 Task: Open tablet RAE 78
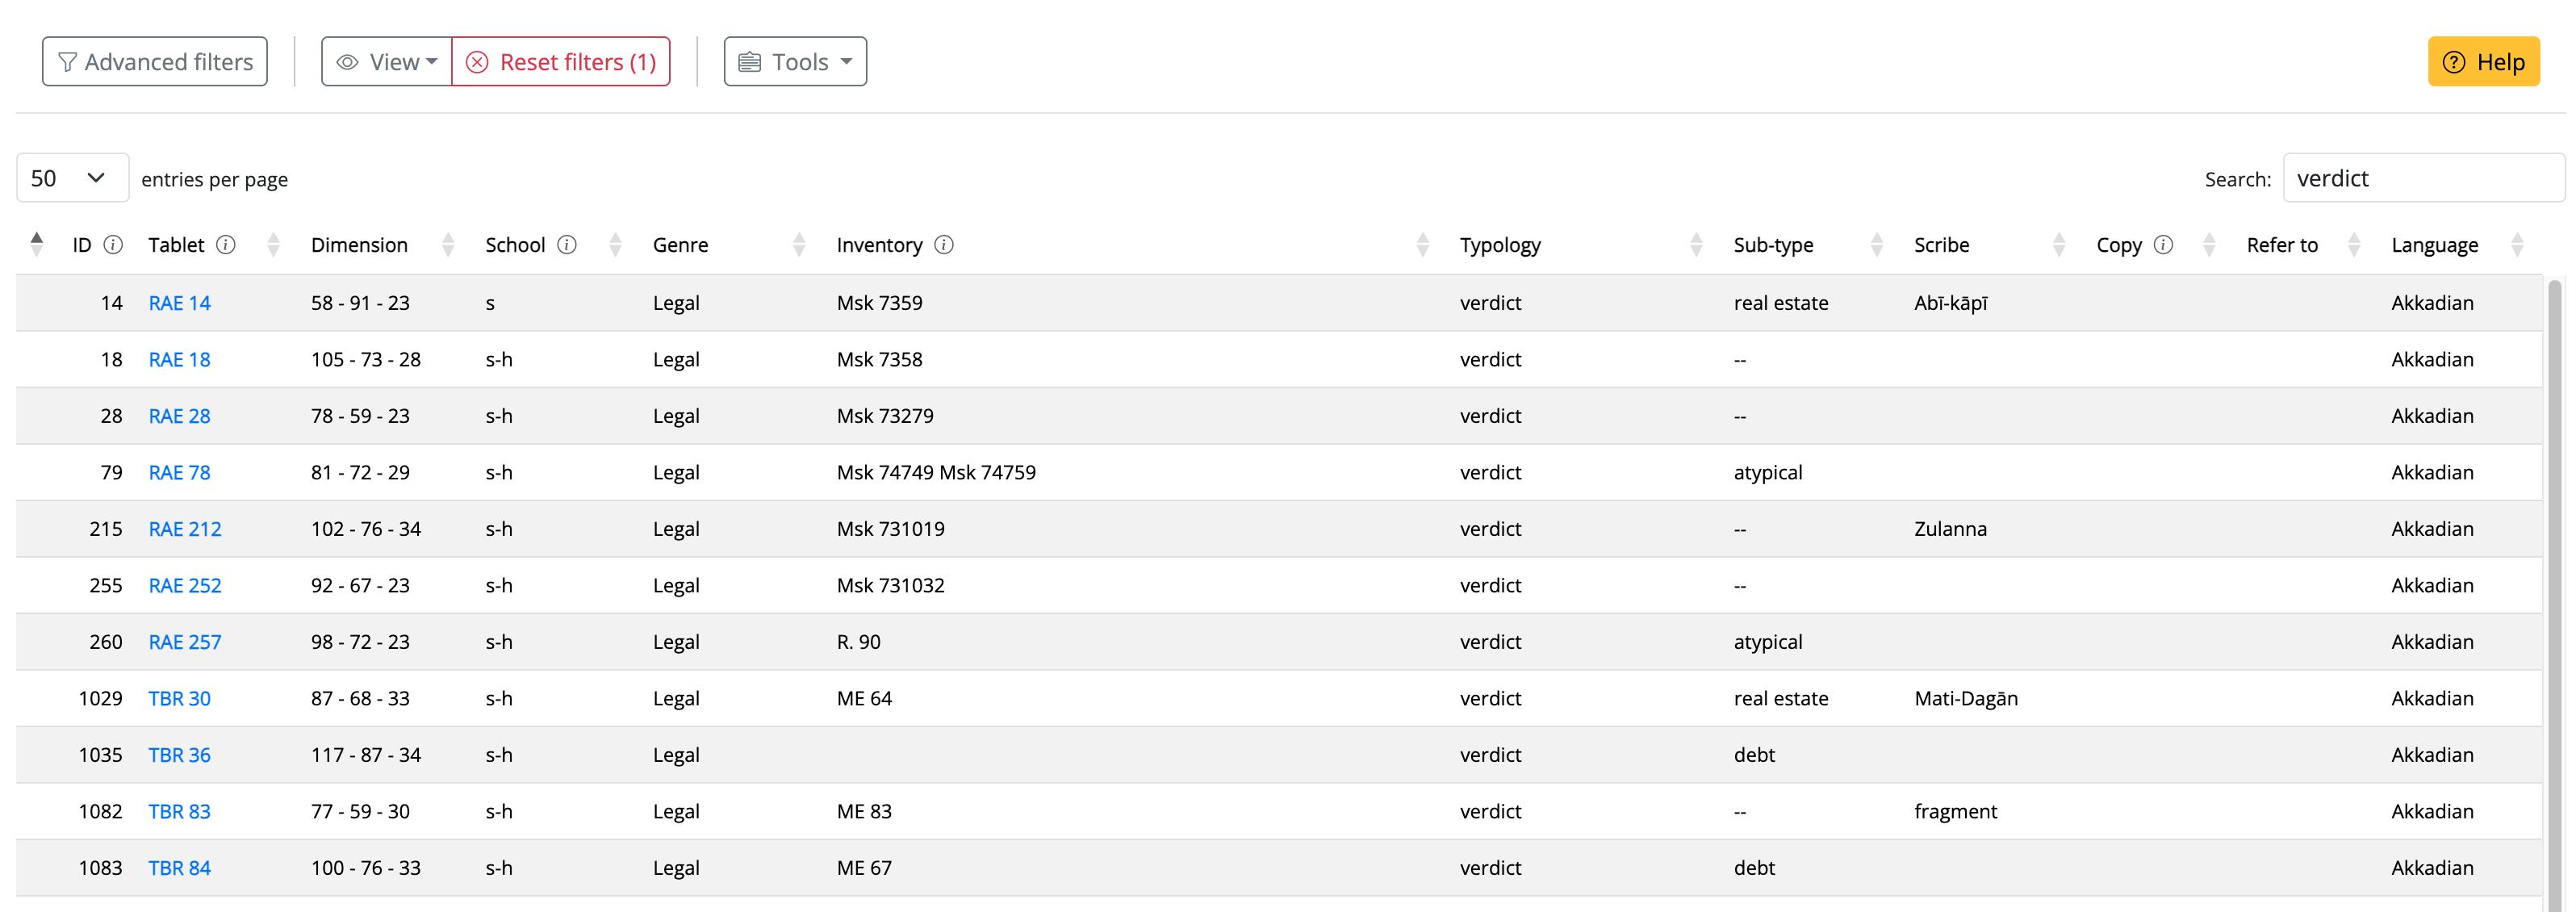tap(180, 472)
